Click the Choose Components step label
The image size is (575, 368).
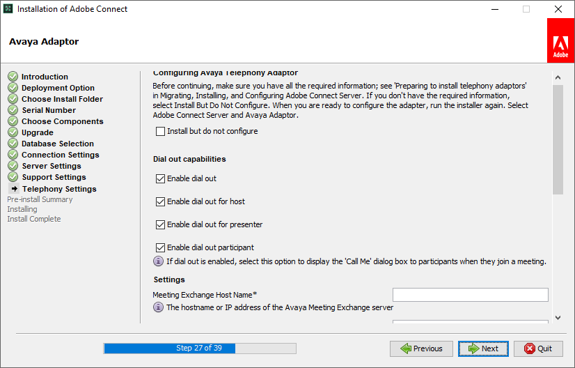63,121
